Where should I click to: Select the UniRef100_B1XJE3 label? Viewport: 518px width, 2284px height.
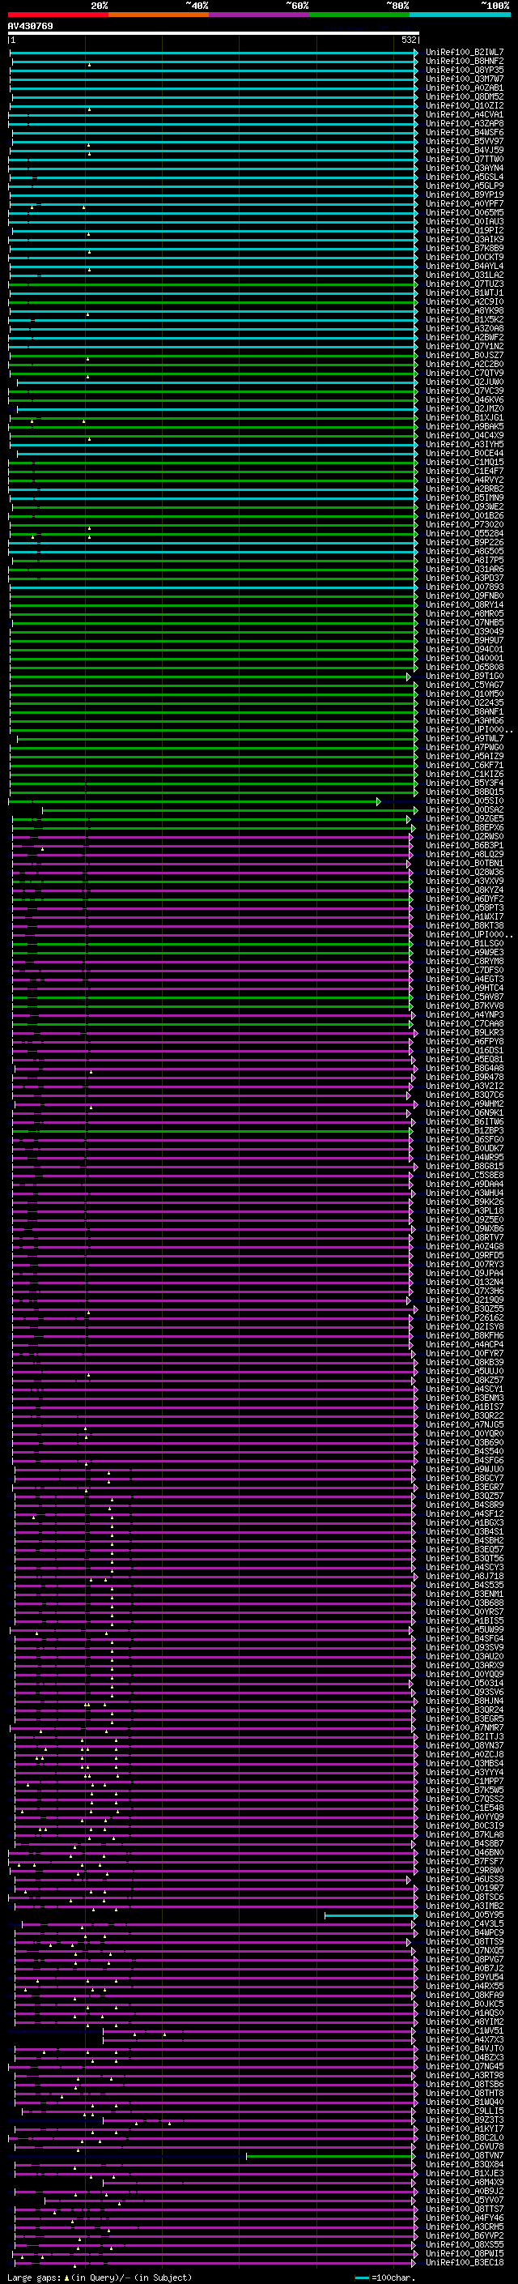465,2172
